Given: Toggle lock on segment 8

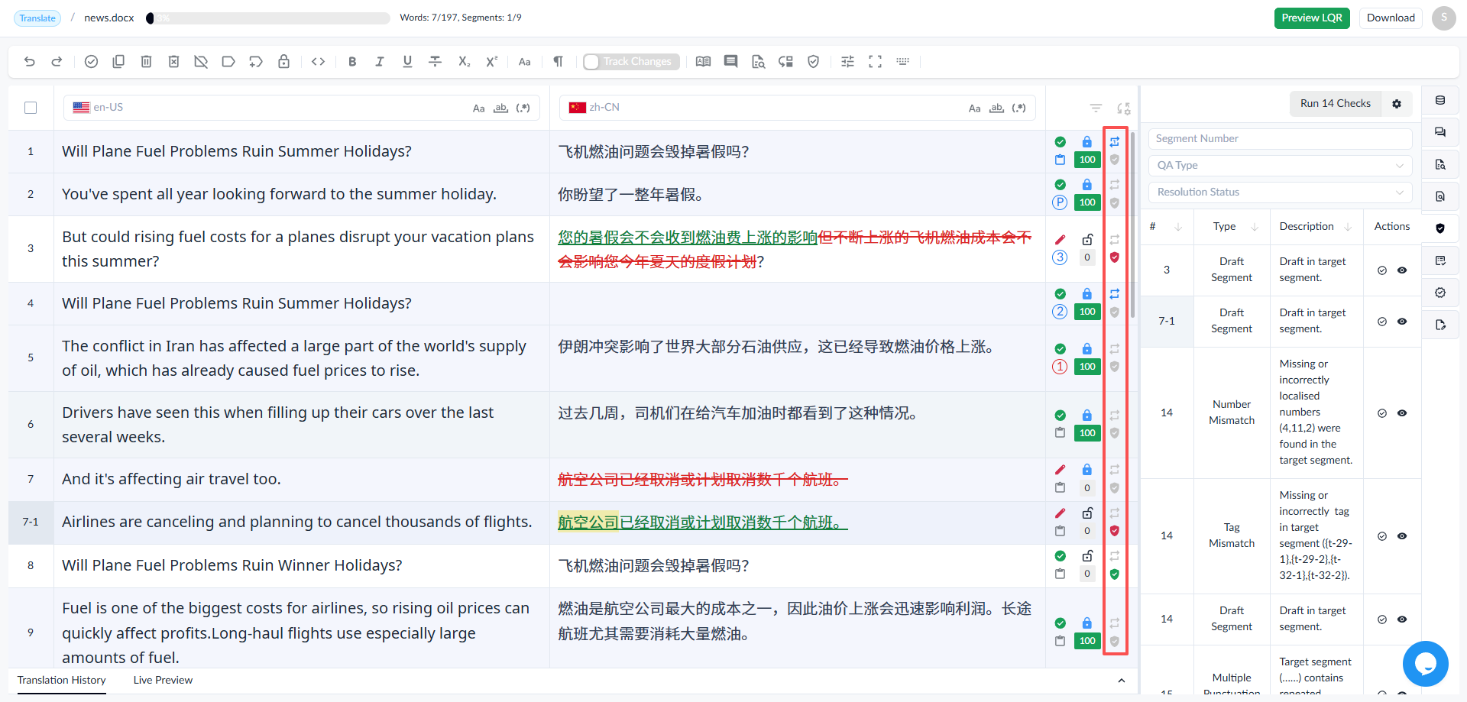Looking at the screenshot, I should [x=1087, y=556].
